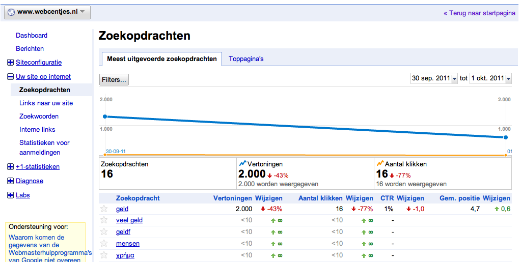Open the Diagnose link

pos(30,181)
